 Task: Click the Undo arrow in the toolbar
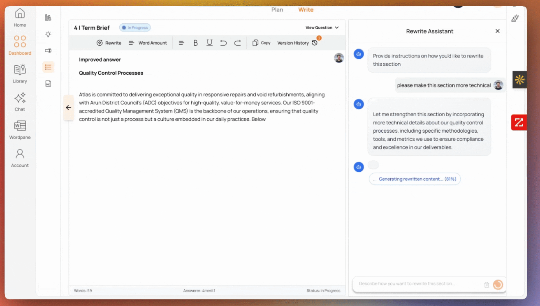(223, 42)
